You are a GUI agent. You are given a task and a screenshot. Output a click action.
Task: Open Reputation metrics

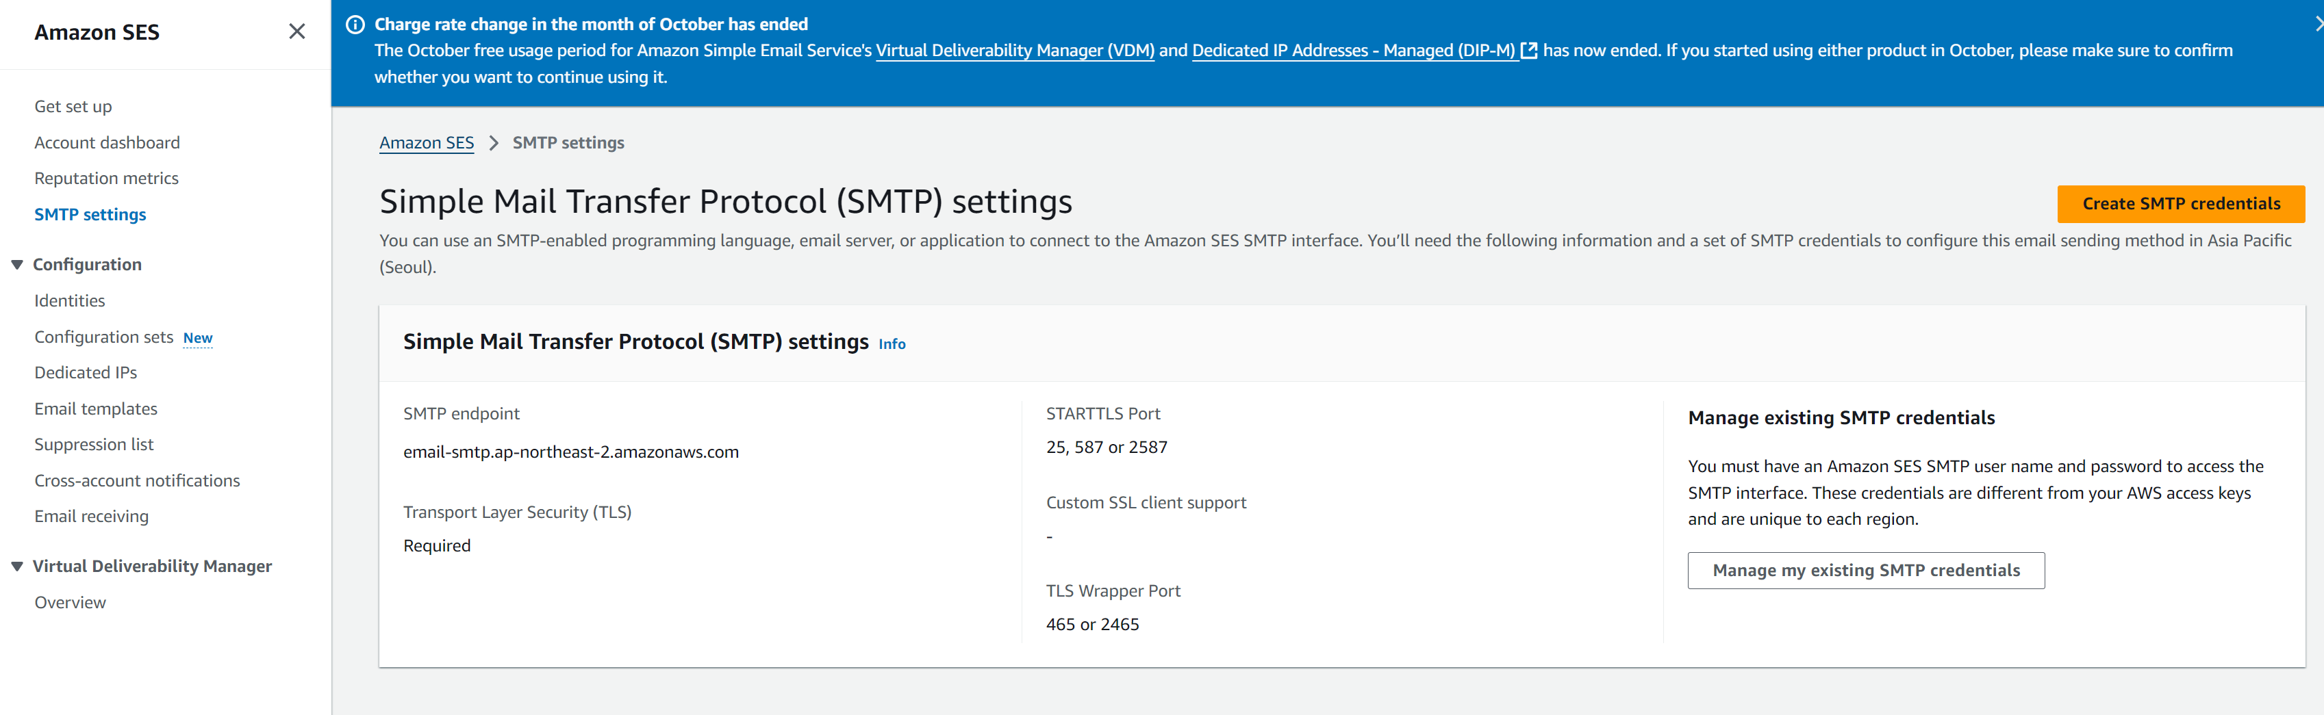(106, 179)
